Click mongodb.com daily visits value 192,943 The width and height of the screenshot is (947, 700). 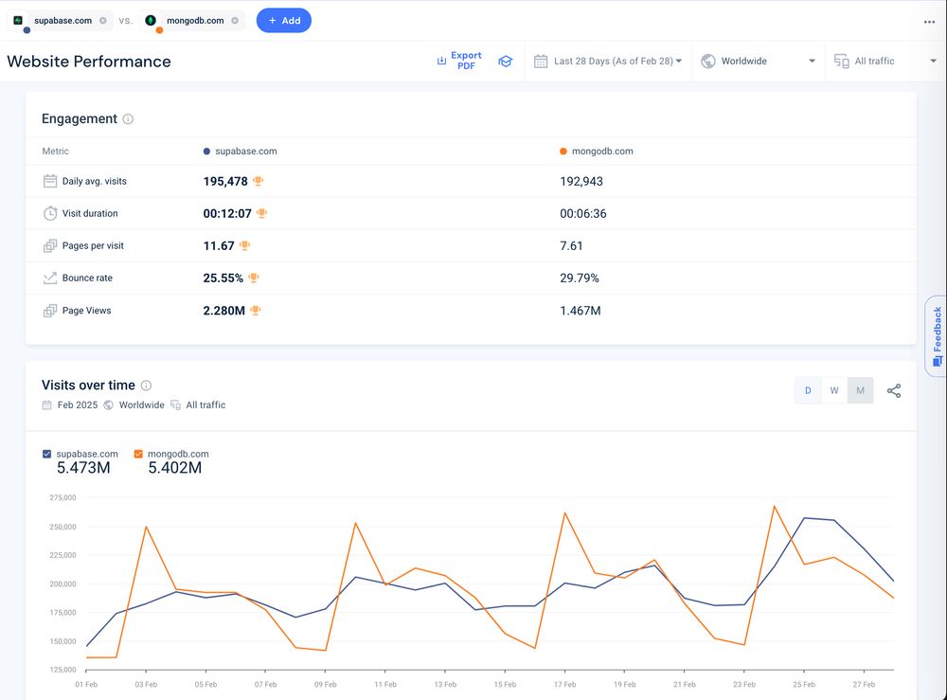pos(581,181)
